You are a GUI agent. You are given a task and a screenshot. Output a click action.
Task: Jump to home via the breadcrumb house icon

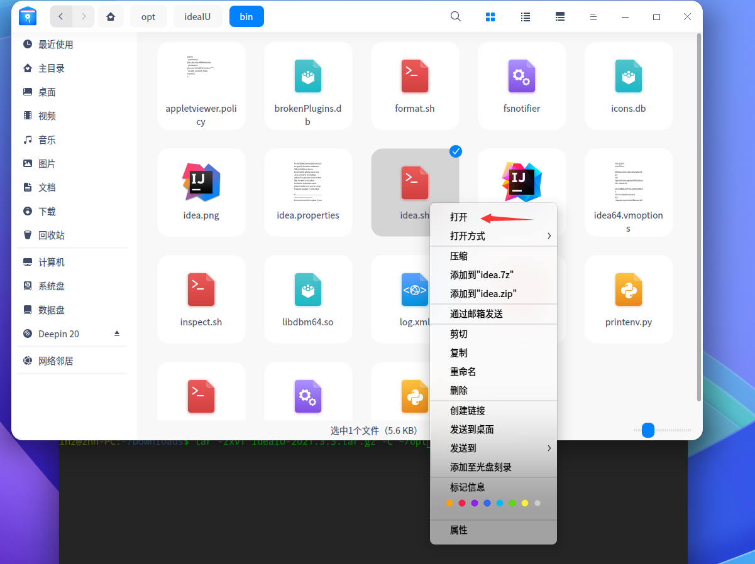click(x=111, y=16)
